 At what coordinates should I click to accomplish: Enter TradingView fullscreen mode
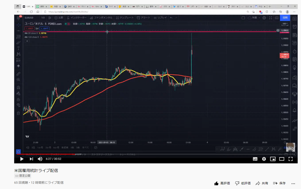coord(270,18)
